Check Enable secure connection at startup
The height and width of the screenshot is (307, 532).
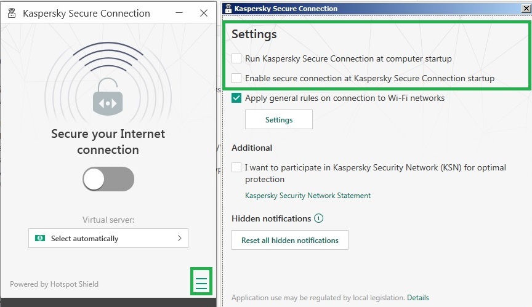[x=237, y=78]
